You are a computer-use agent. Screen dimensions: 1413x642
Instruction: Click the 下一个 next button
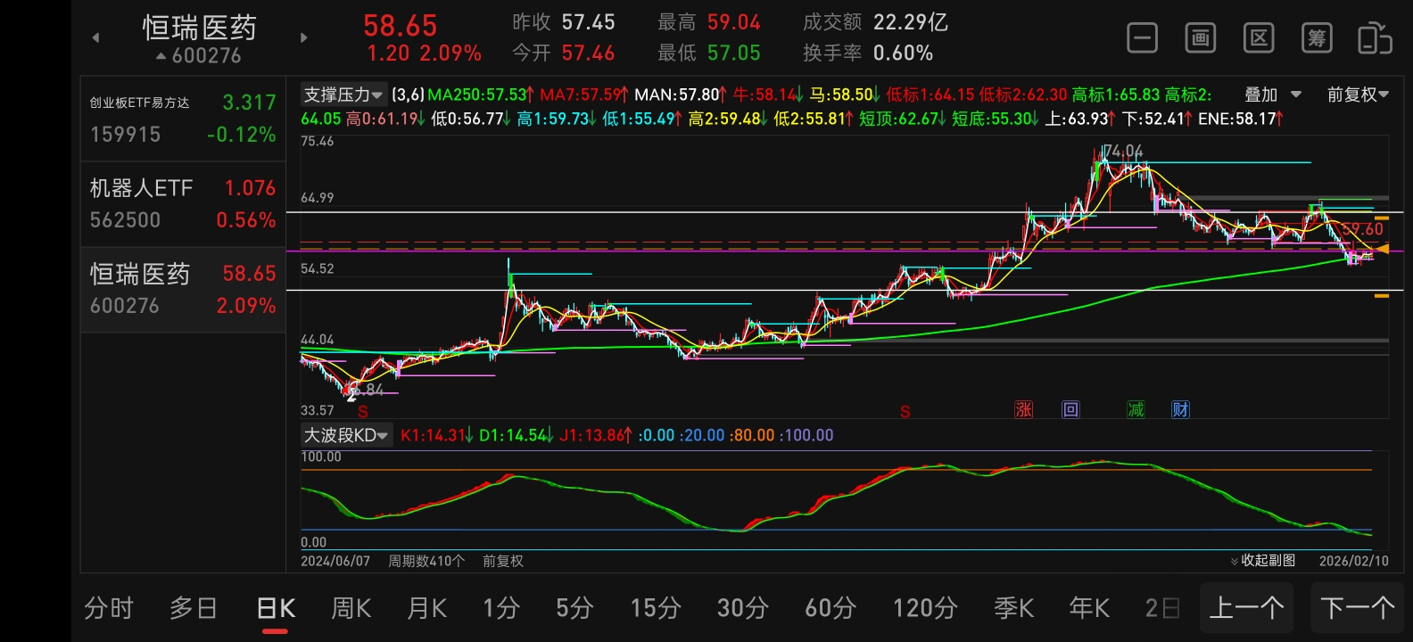point(1357,608)
